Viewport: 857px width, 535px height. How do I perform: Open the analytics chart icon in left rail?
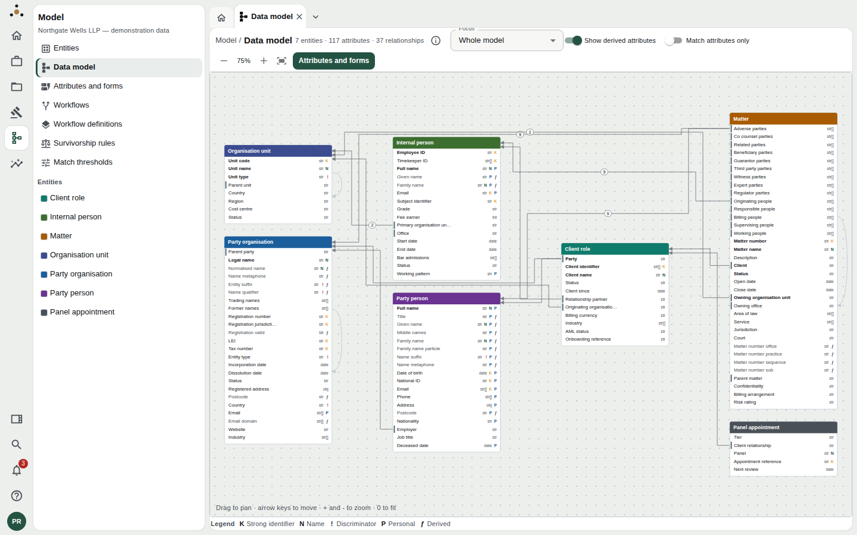coord(17,163)
